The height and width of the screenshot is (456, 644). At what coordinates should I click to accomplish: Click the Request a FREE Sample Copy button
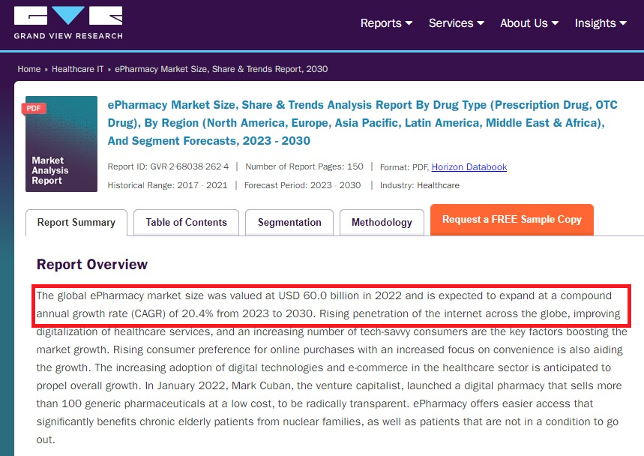511,219
